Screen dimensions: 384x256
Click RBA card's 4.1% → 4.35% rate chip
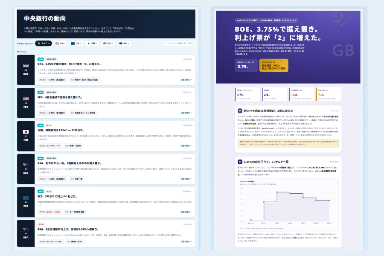50,241
